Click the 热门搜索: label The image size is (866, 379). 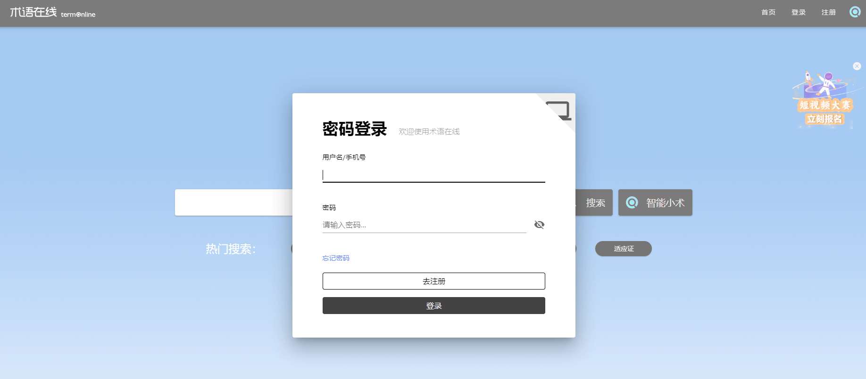point(231,249)
